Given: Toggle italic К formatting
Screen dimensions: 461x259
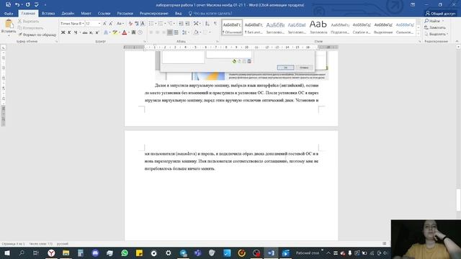Looking at the screenshot, I should point(69,32).
